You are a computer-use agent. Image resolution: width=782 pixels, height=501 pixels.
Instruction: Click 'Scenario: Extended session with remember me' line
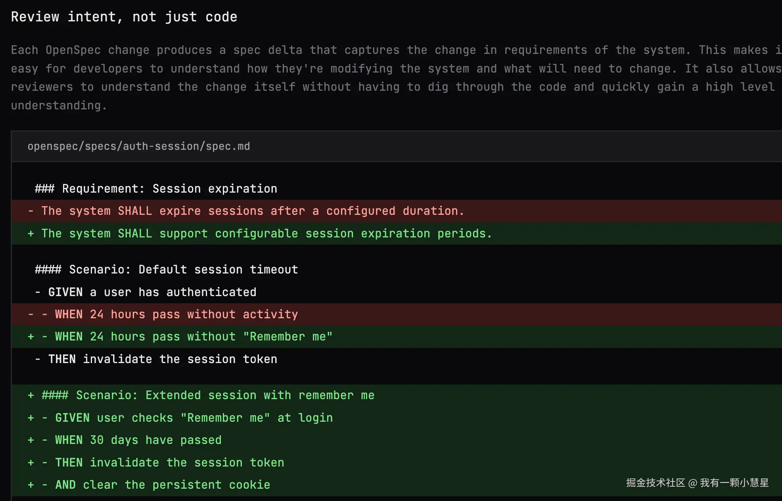point(208,395)
